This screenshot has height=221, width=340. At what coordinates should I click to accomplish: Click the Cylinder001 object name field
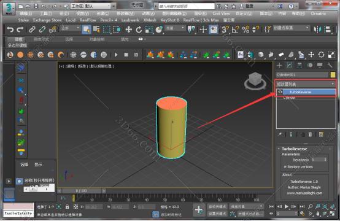tap(303, 75)
